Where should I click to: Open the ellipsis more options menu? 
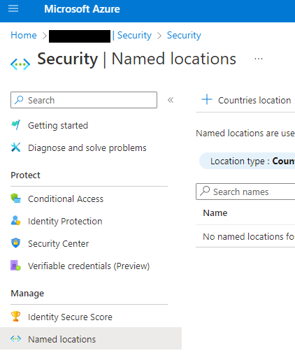[259, 59]
